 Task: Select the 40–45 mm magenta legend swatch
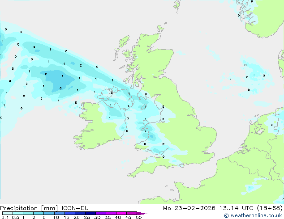coord(121,213)
